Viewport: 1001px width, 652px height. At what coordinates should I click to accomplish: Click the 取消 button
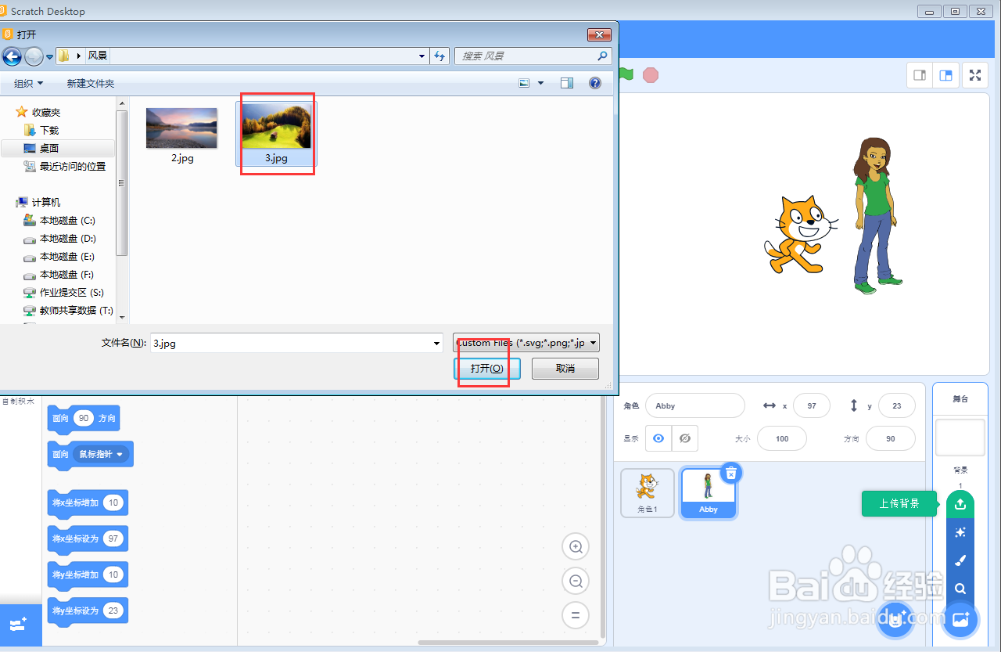coord(565,369)
